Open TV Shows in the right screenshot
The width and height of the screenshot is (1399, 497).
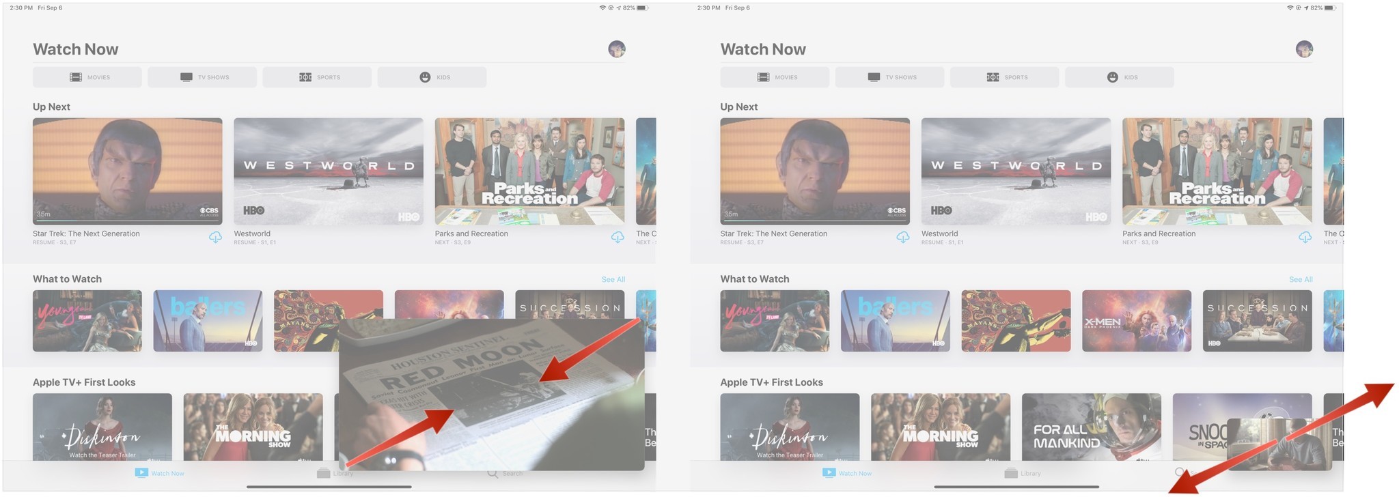click(x=889, y=77)
